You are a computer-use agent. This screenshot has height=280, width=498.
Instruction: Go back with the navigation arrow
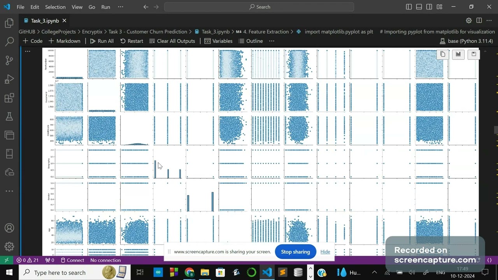tap(146, 7)
